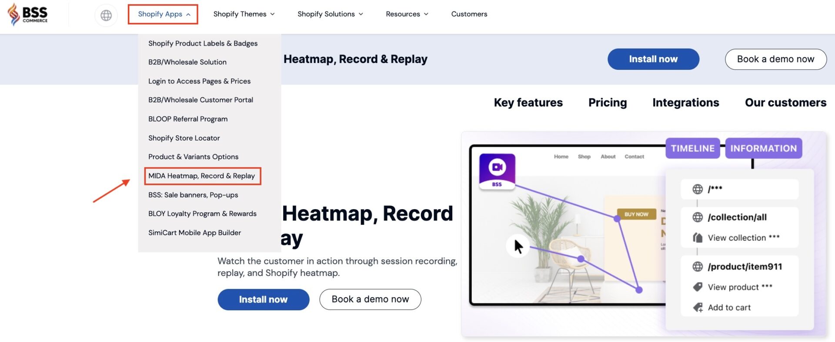Open B2B/Wholesale Customer Portal menu item
This screenshot has width=835, height=342.
[x=200, y=100]
